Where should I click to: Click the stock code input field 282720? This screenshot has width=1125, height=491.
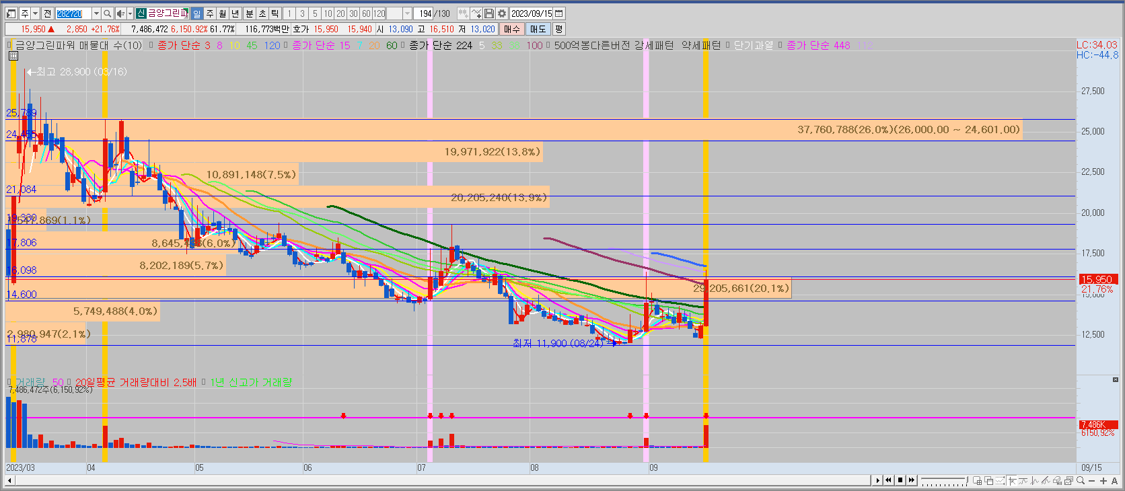(x=74, y=13)
